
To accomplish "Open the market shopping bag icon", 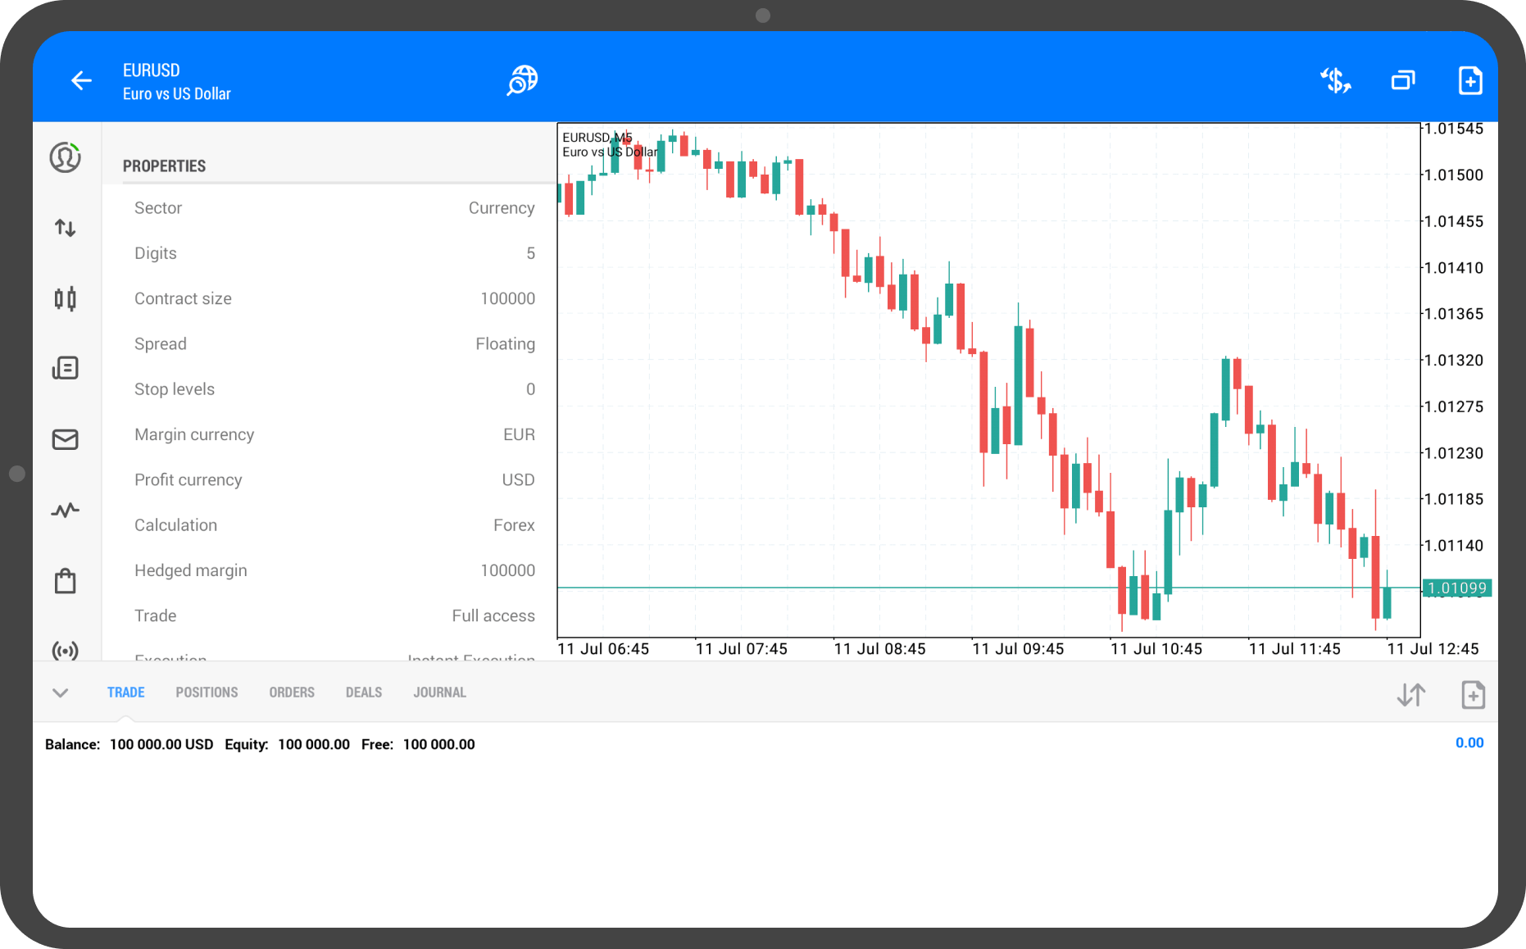I will pos(66,581).
